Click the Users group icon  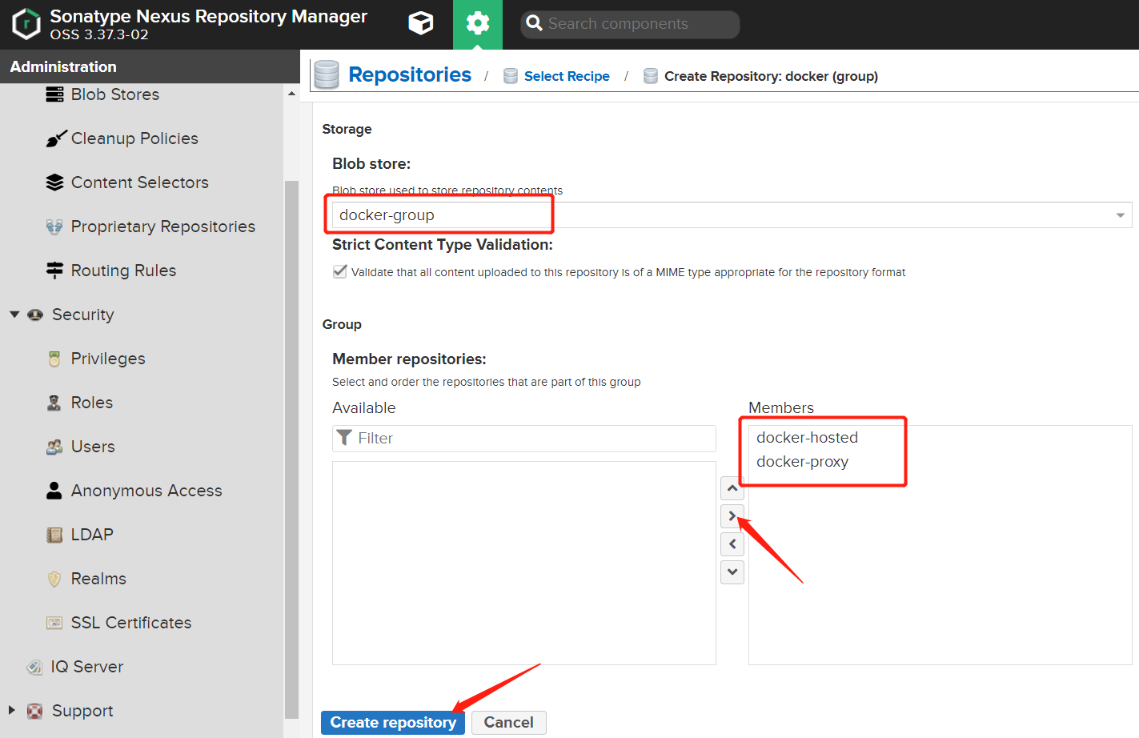pyautogui.click(x=54, y=447)
